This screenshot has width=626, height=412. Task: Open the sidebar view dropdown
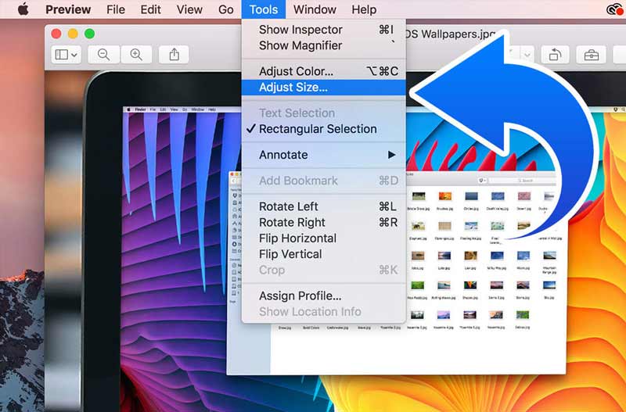point(67,55)
